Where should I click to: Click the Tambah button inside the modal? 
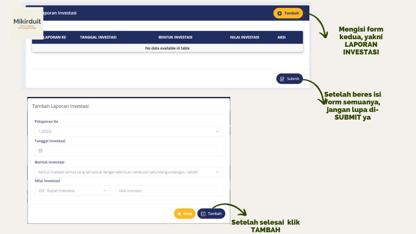tap(211, 214)
